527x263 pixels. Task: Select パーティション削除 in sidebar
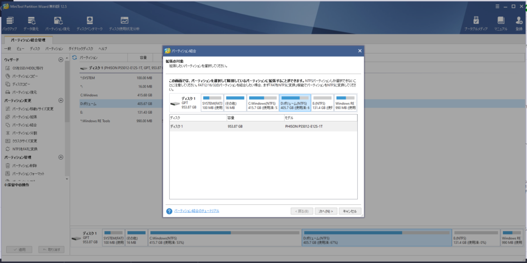(21, 166)
